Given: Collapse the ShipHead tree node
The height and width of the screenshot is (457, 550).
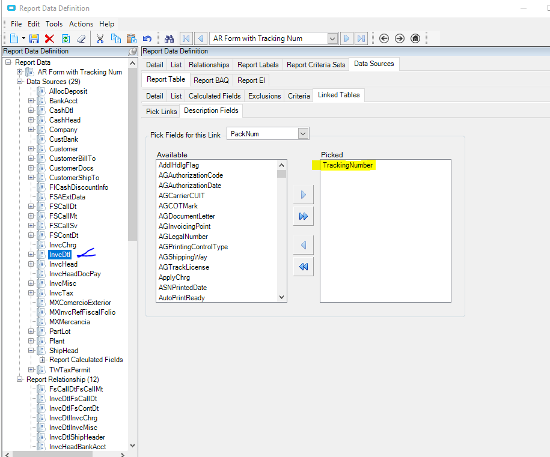Looking at the screenshot, I should pos(31,351).
